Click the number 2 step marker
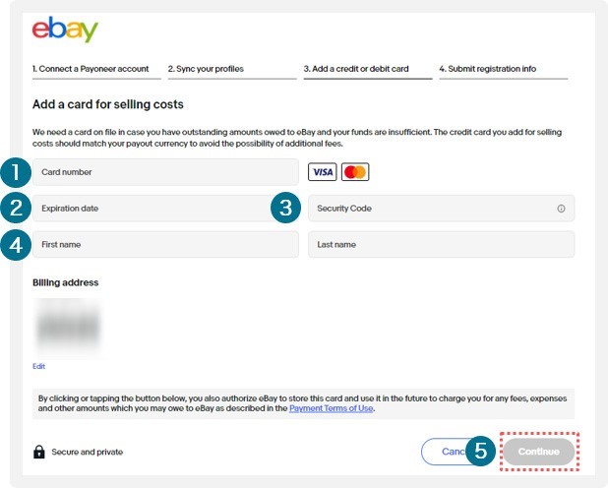 tap(16, 208)
